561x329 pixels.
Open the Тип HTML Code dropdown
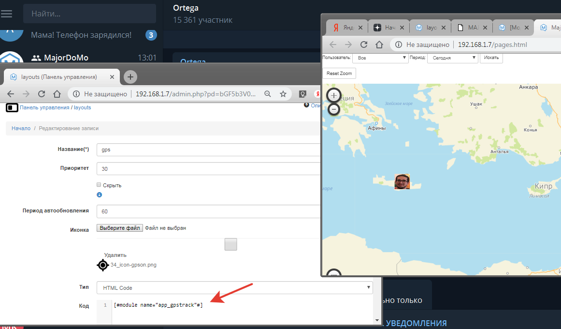(x=234, y=288)
